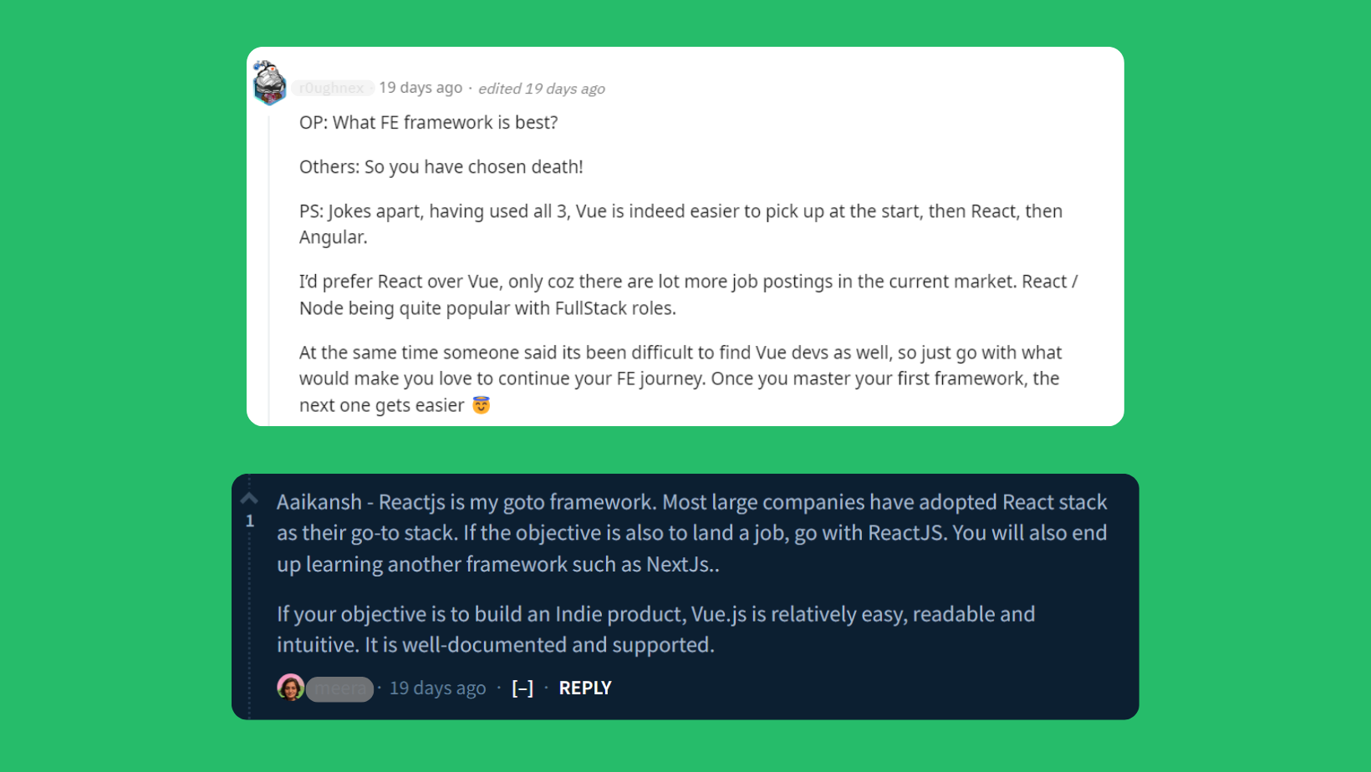Toggle the vote by clicking the upvote chevron again
Viewport: 1371px width, 772px height.
(x=248, y=497)
